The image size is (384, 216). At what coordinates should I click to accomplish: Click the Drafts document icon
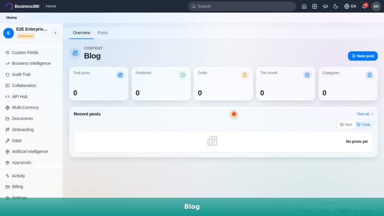point(245,75)
